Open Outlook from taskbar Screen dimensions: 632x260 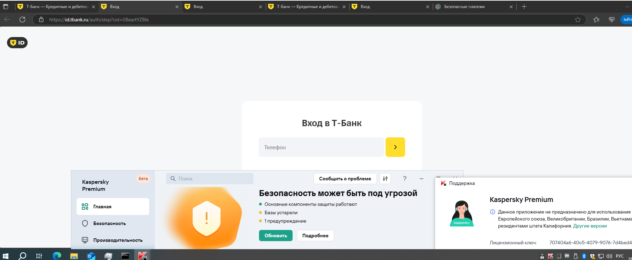(91, 256)
